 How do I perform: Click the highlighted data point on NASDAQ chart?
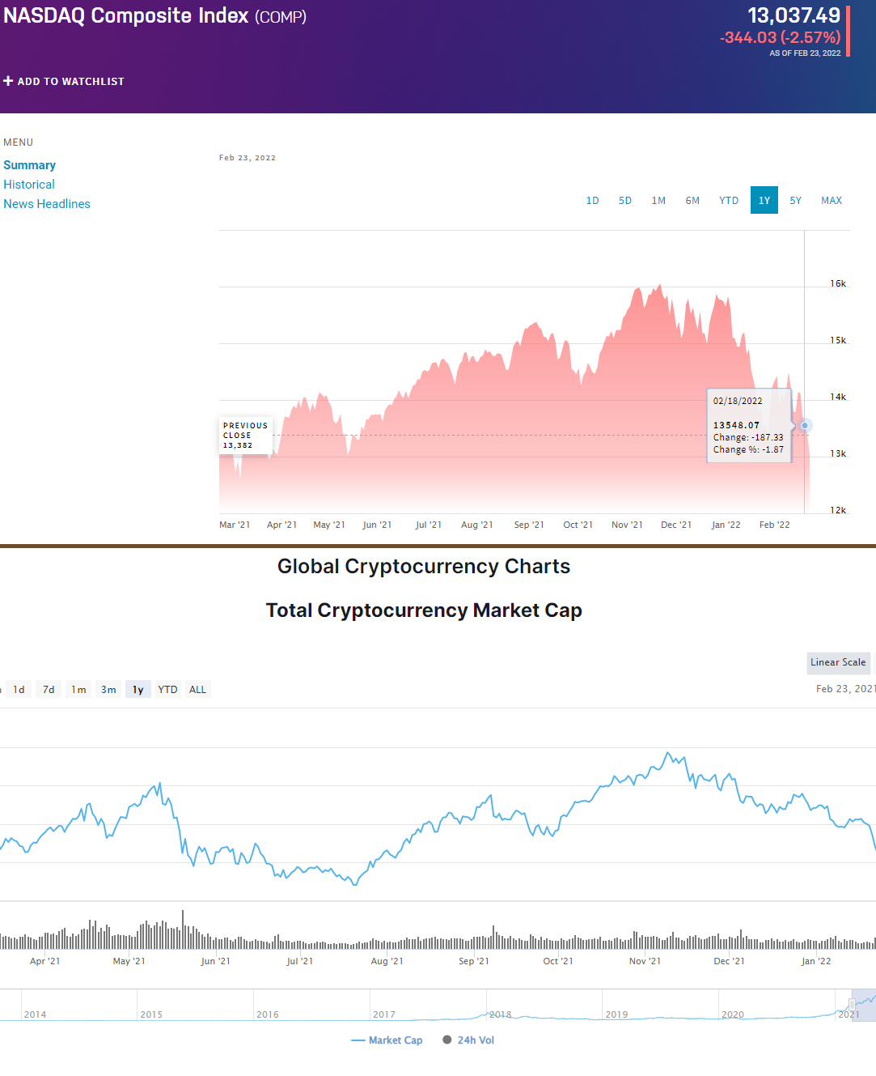[805, 426]
